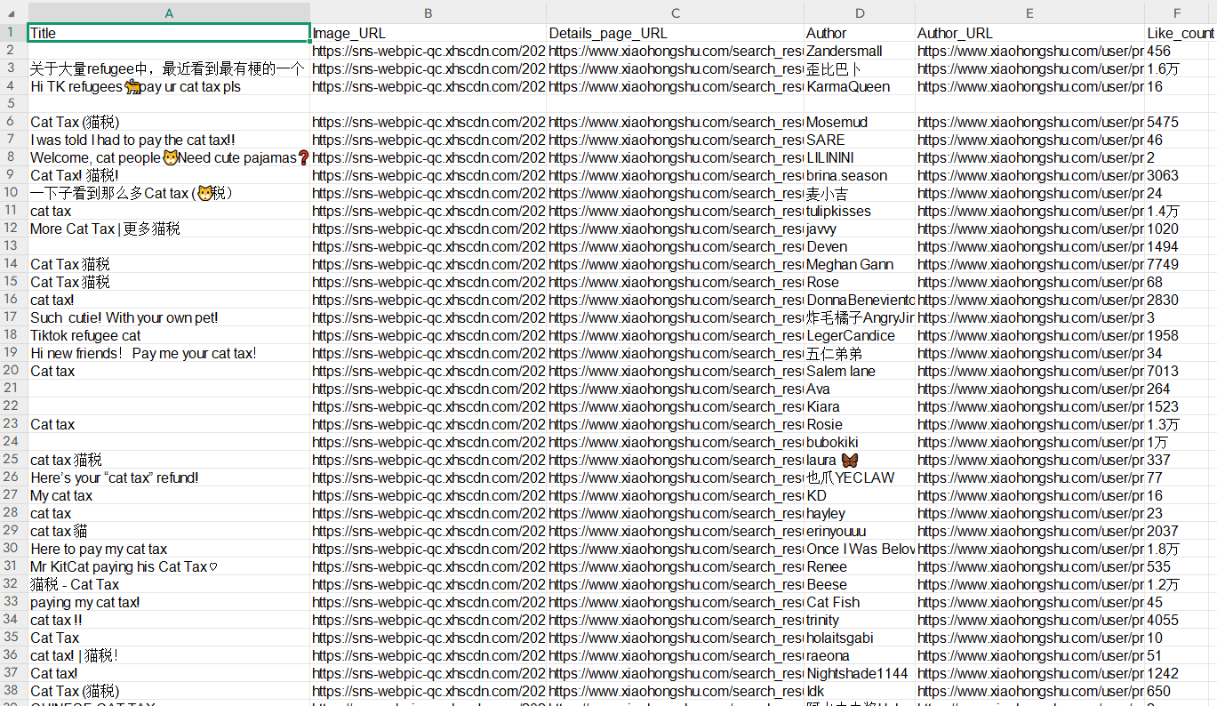The image size is (1217, 706).
Task: Click the Title header cell
Action: pyautogui.click(x=169, y=33)
